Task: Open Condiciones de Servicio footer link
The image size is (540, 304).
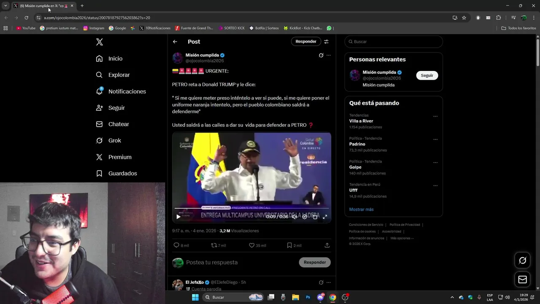Action: click(366, 225)
